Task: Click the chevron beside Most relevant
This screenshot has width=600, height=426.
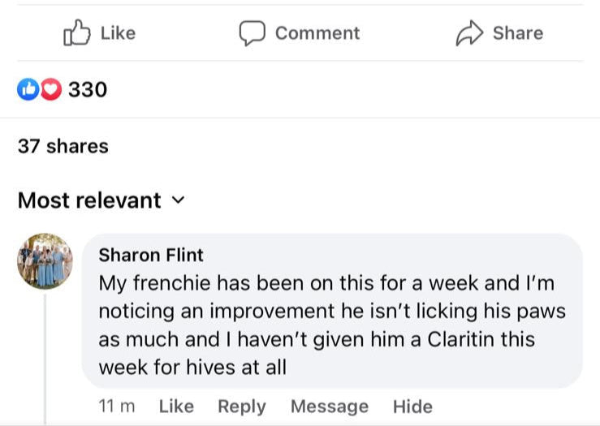Action: tap(179, 200)
